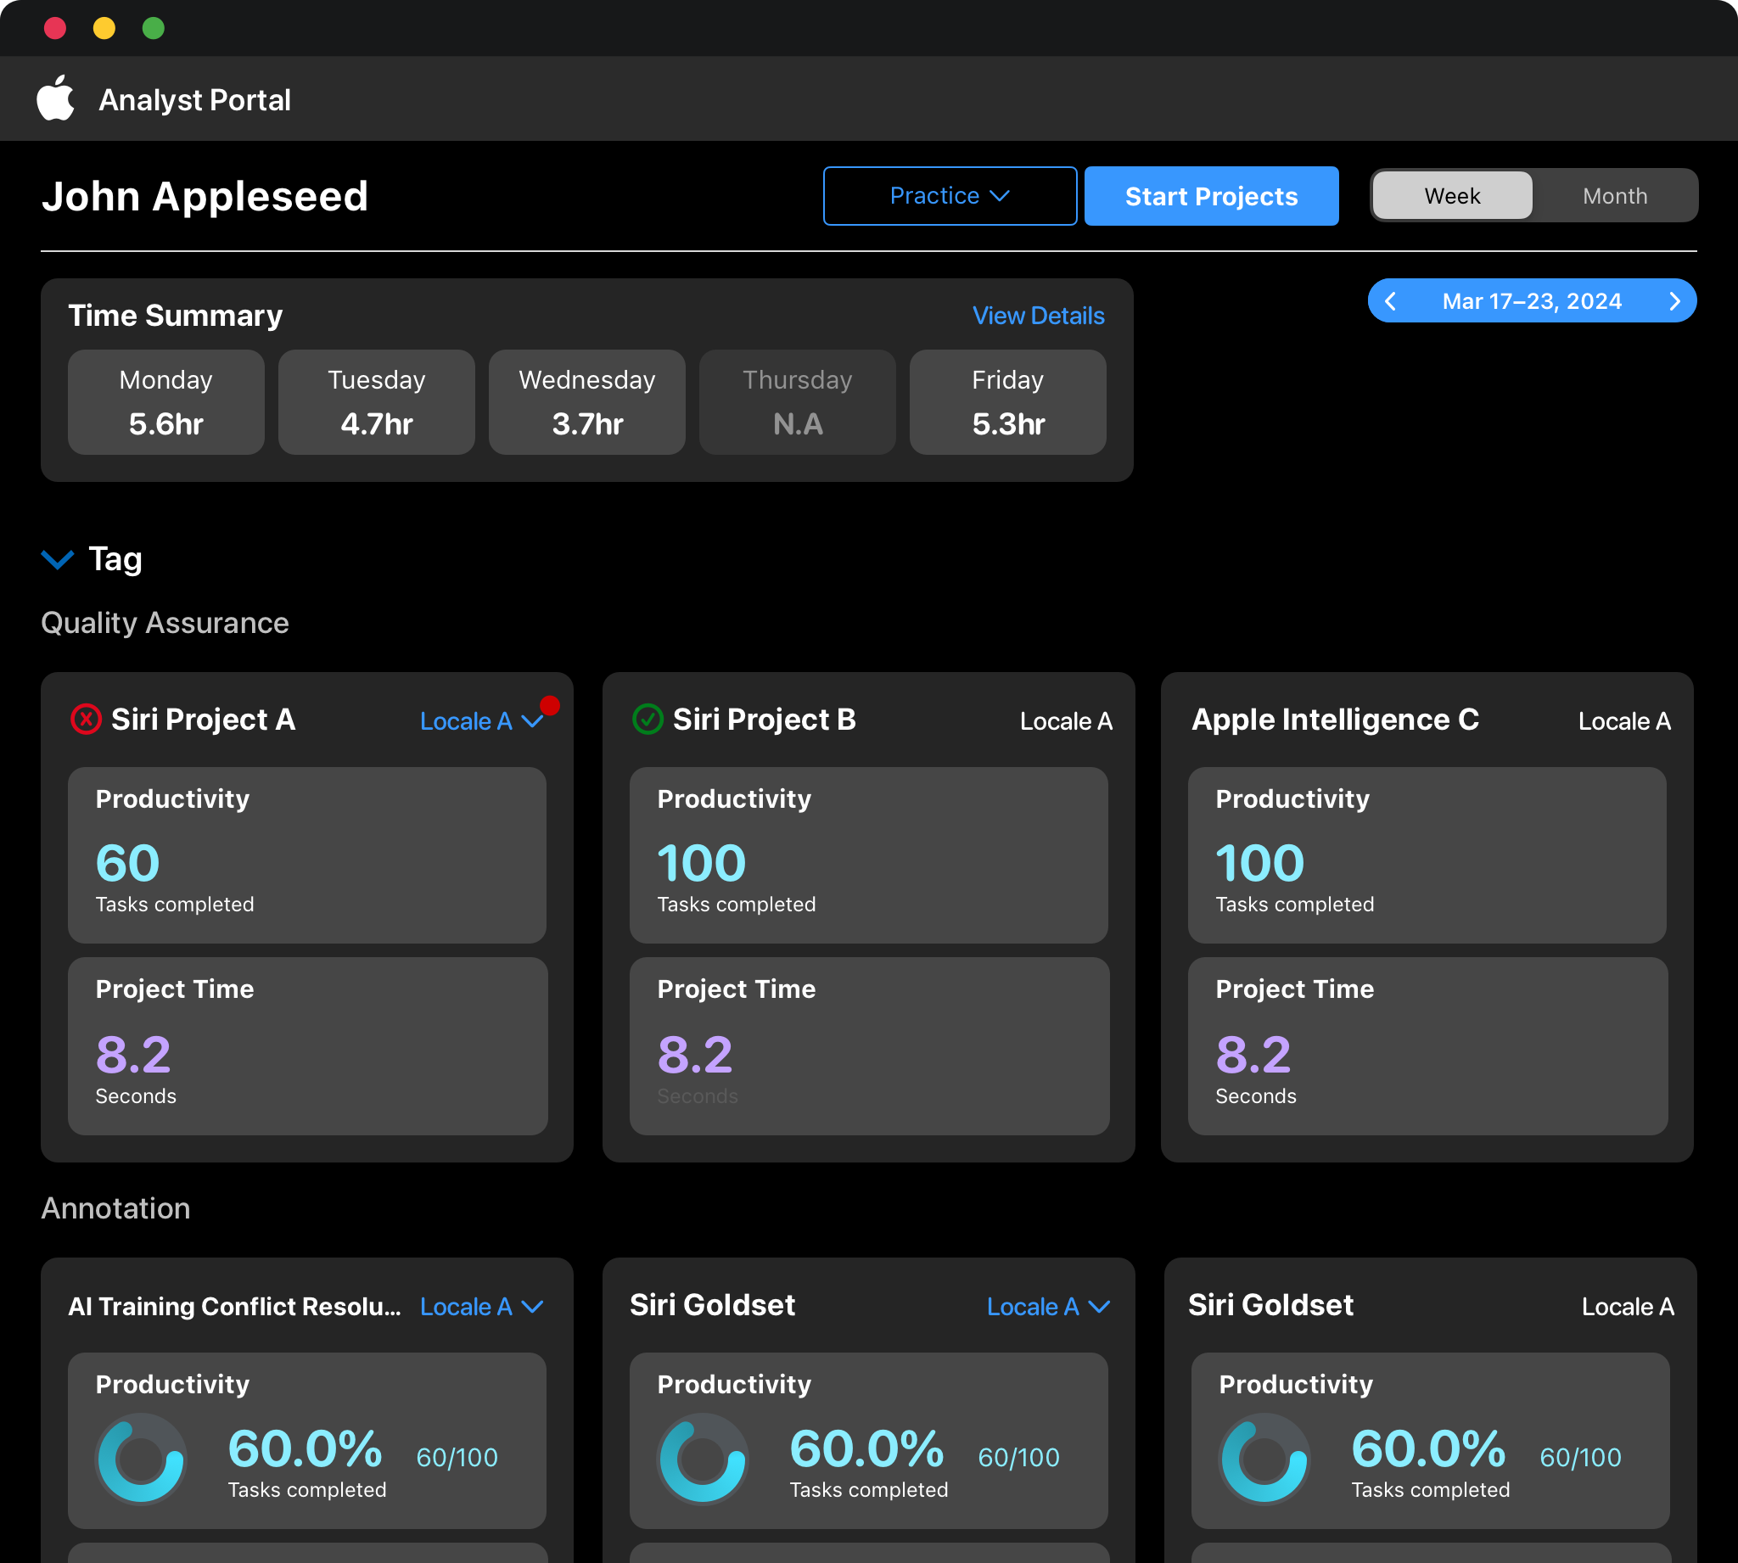The width and height of the screenshot is (1738, 1563).
Task: Click the Tag section label
Action: point(116,560)
